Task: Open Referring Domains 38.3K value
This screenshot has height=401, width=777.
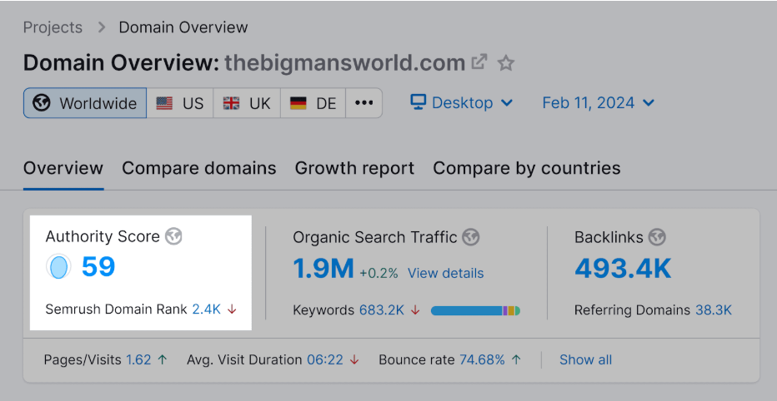Action: [714, 310]
